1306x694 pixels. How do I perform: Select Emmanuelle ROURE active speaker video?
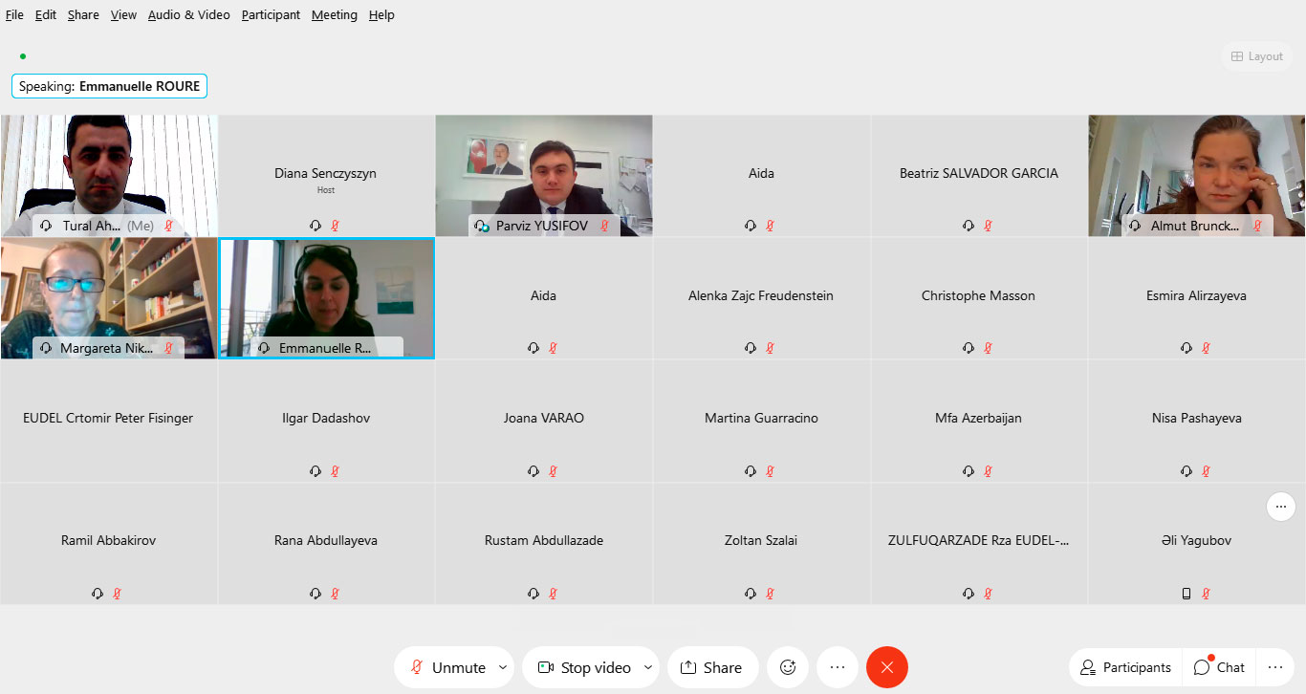tap(327, 298)
